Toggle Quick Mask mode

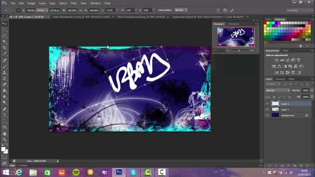click(x=4, y=157)
